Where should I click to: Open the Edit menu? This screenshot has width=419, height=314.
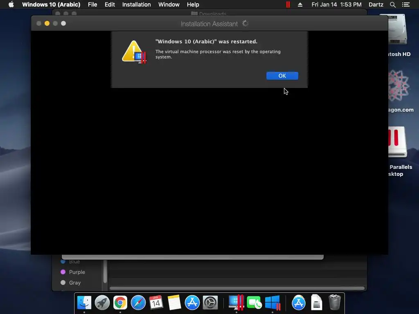110,4
